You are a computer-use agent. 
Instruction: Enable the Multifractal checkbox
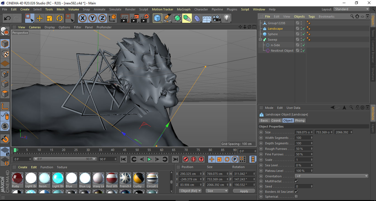296,181
